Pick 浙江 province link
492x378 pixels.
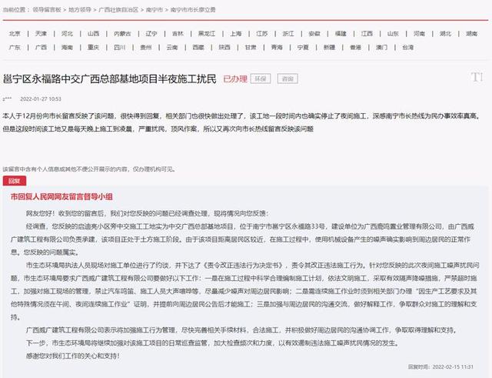click(288, 33)
